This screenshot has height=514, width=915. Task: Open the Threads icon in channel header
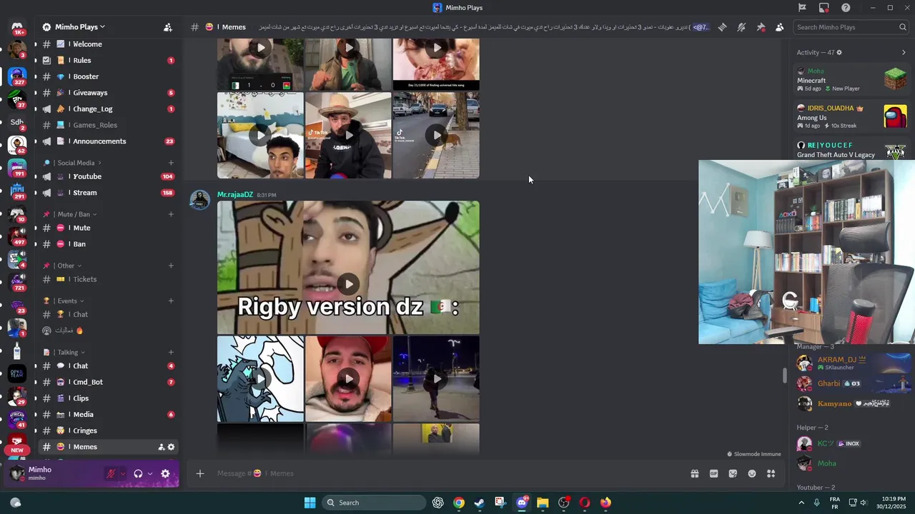[x=723, y=27]
